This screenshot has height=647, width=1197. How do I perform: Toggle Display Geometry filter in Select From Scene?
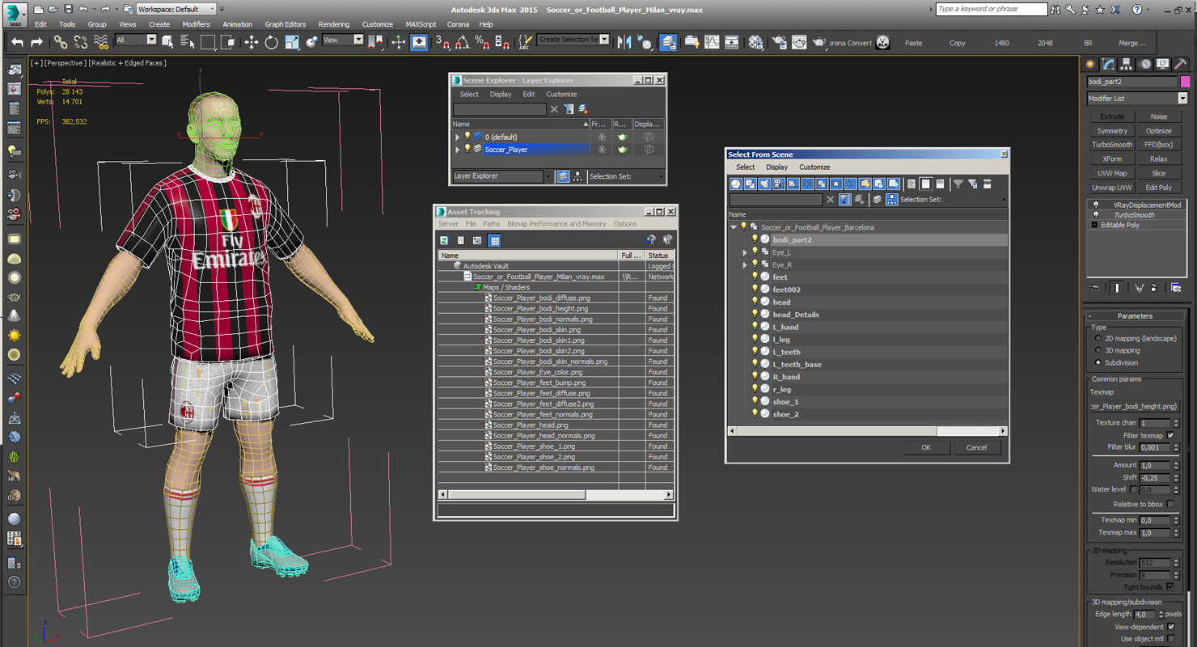pos(735,184)
